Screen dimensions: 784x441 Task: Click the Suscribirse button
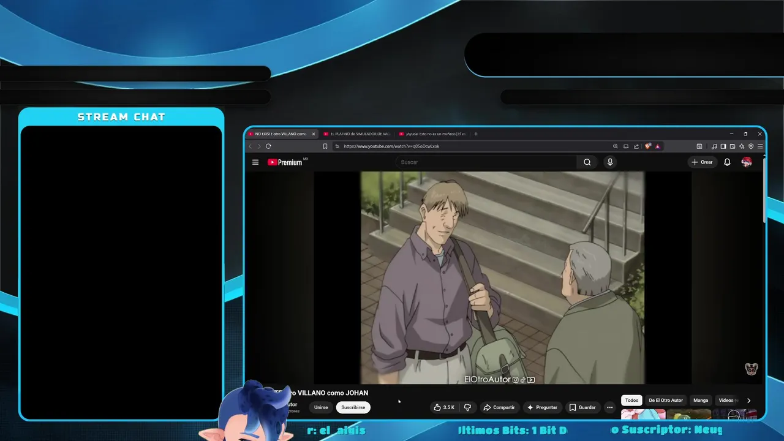pyautogui.click(x=353, y=407)
